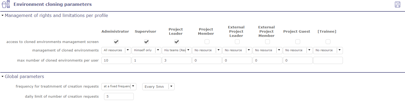Image resolution: width=405 pixels, height=108 pixels.
Task: Click the save icon at top right
Action: 397,5
